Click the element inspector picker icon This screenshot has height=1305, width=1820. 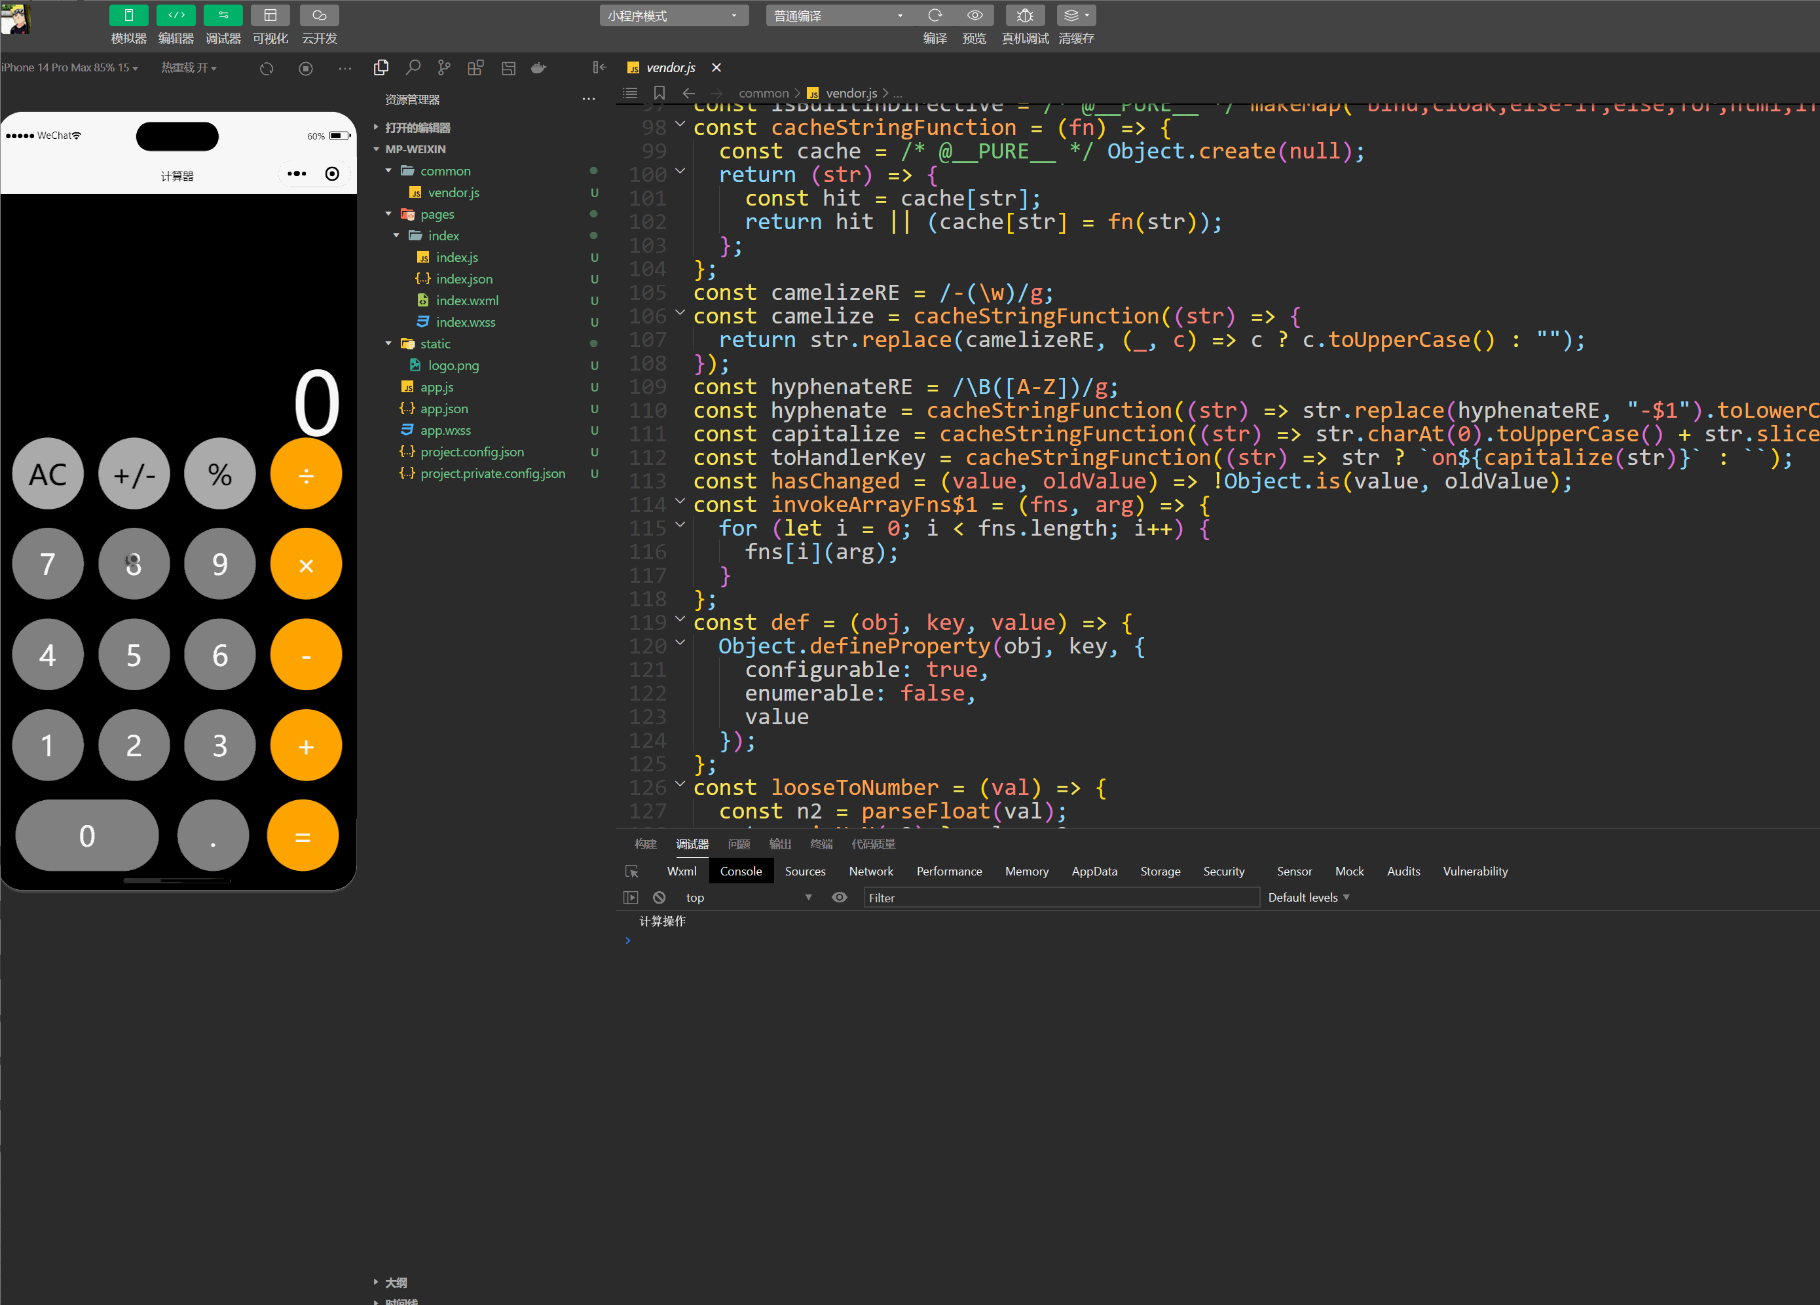coord(633,871)
